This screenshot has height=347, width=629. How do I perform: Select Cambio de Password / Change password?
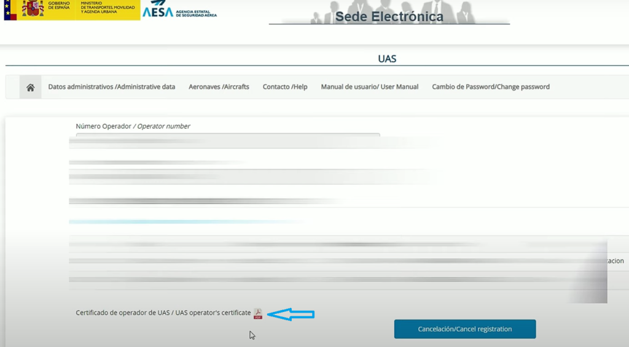490,87
